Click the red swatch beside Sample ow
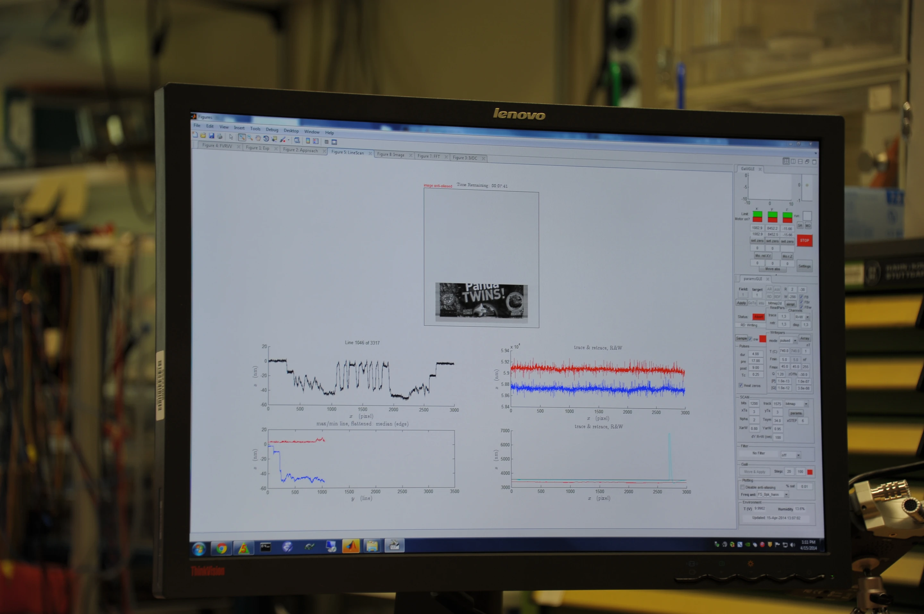This screenshot has width=924, height=614. pyautogui.click(x=763, y=339)
